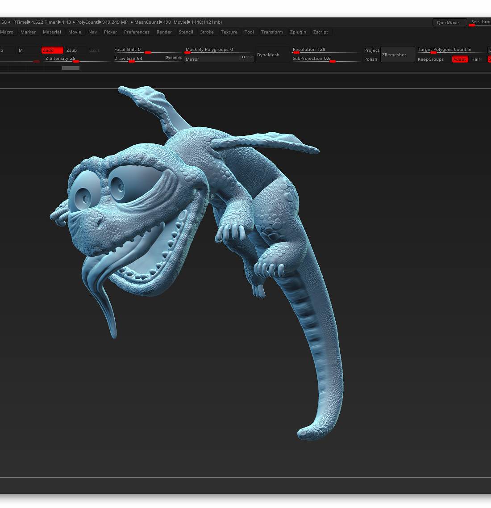
Task: Open the Tool menu
Action: pos(249,32)
